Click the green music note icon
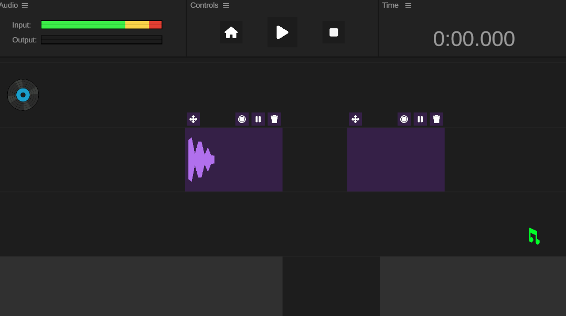Viewport: 566px width, 316px height. pos(534,236)
